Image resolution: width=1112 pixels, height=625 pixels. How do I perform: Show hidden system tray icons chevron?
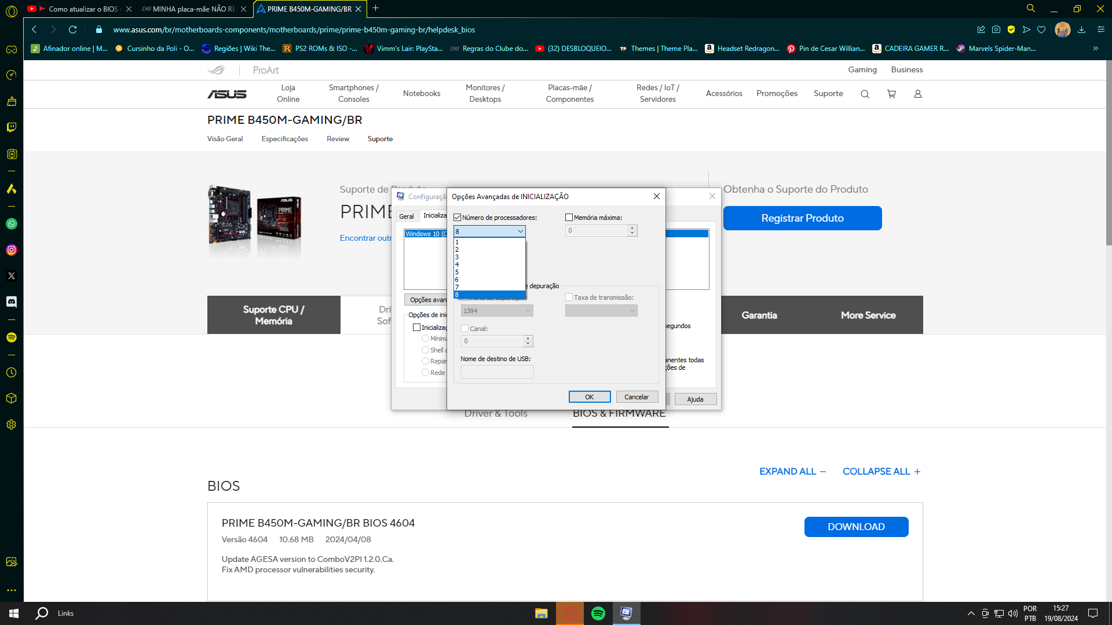pos(971,613)
